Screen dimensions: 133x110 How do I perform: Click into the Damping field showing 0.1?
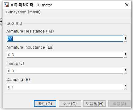(65, 87)
